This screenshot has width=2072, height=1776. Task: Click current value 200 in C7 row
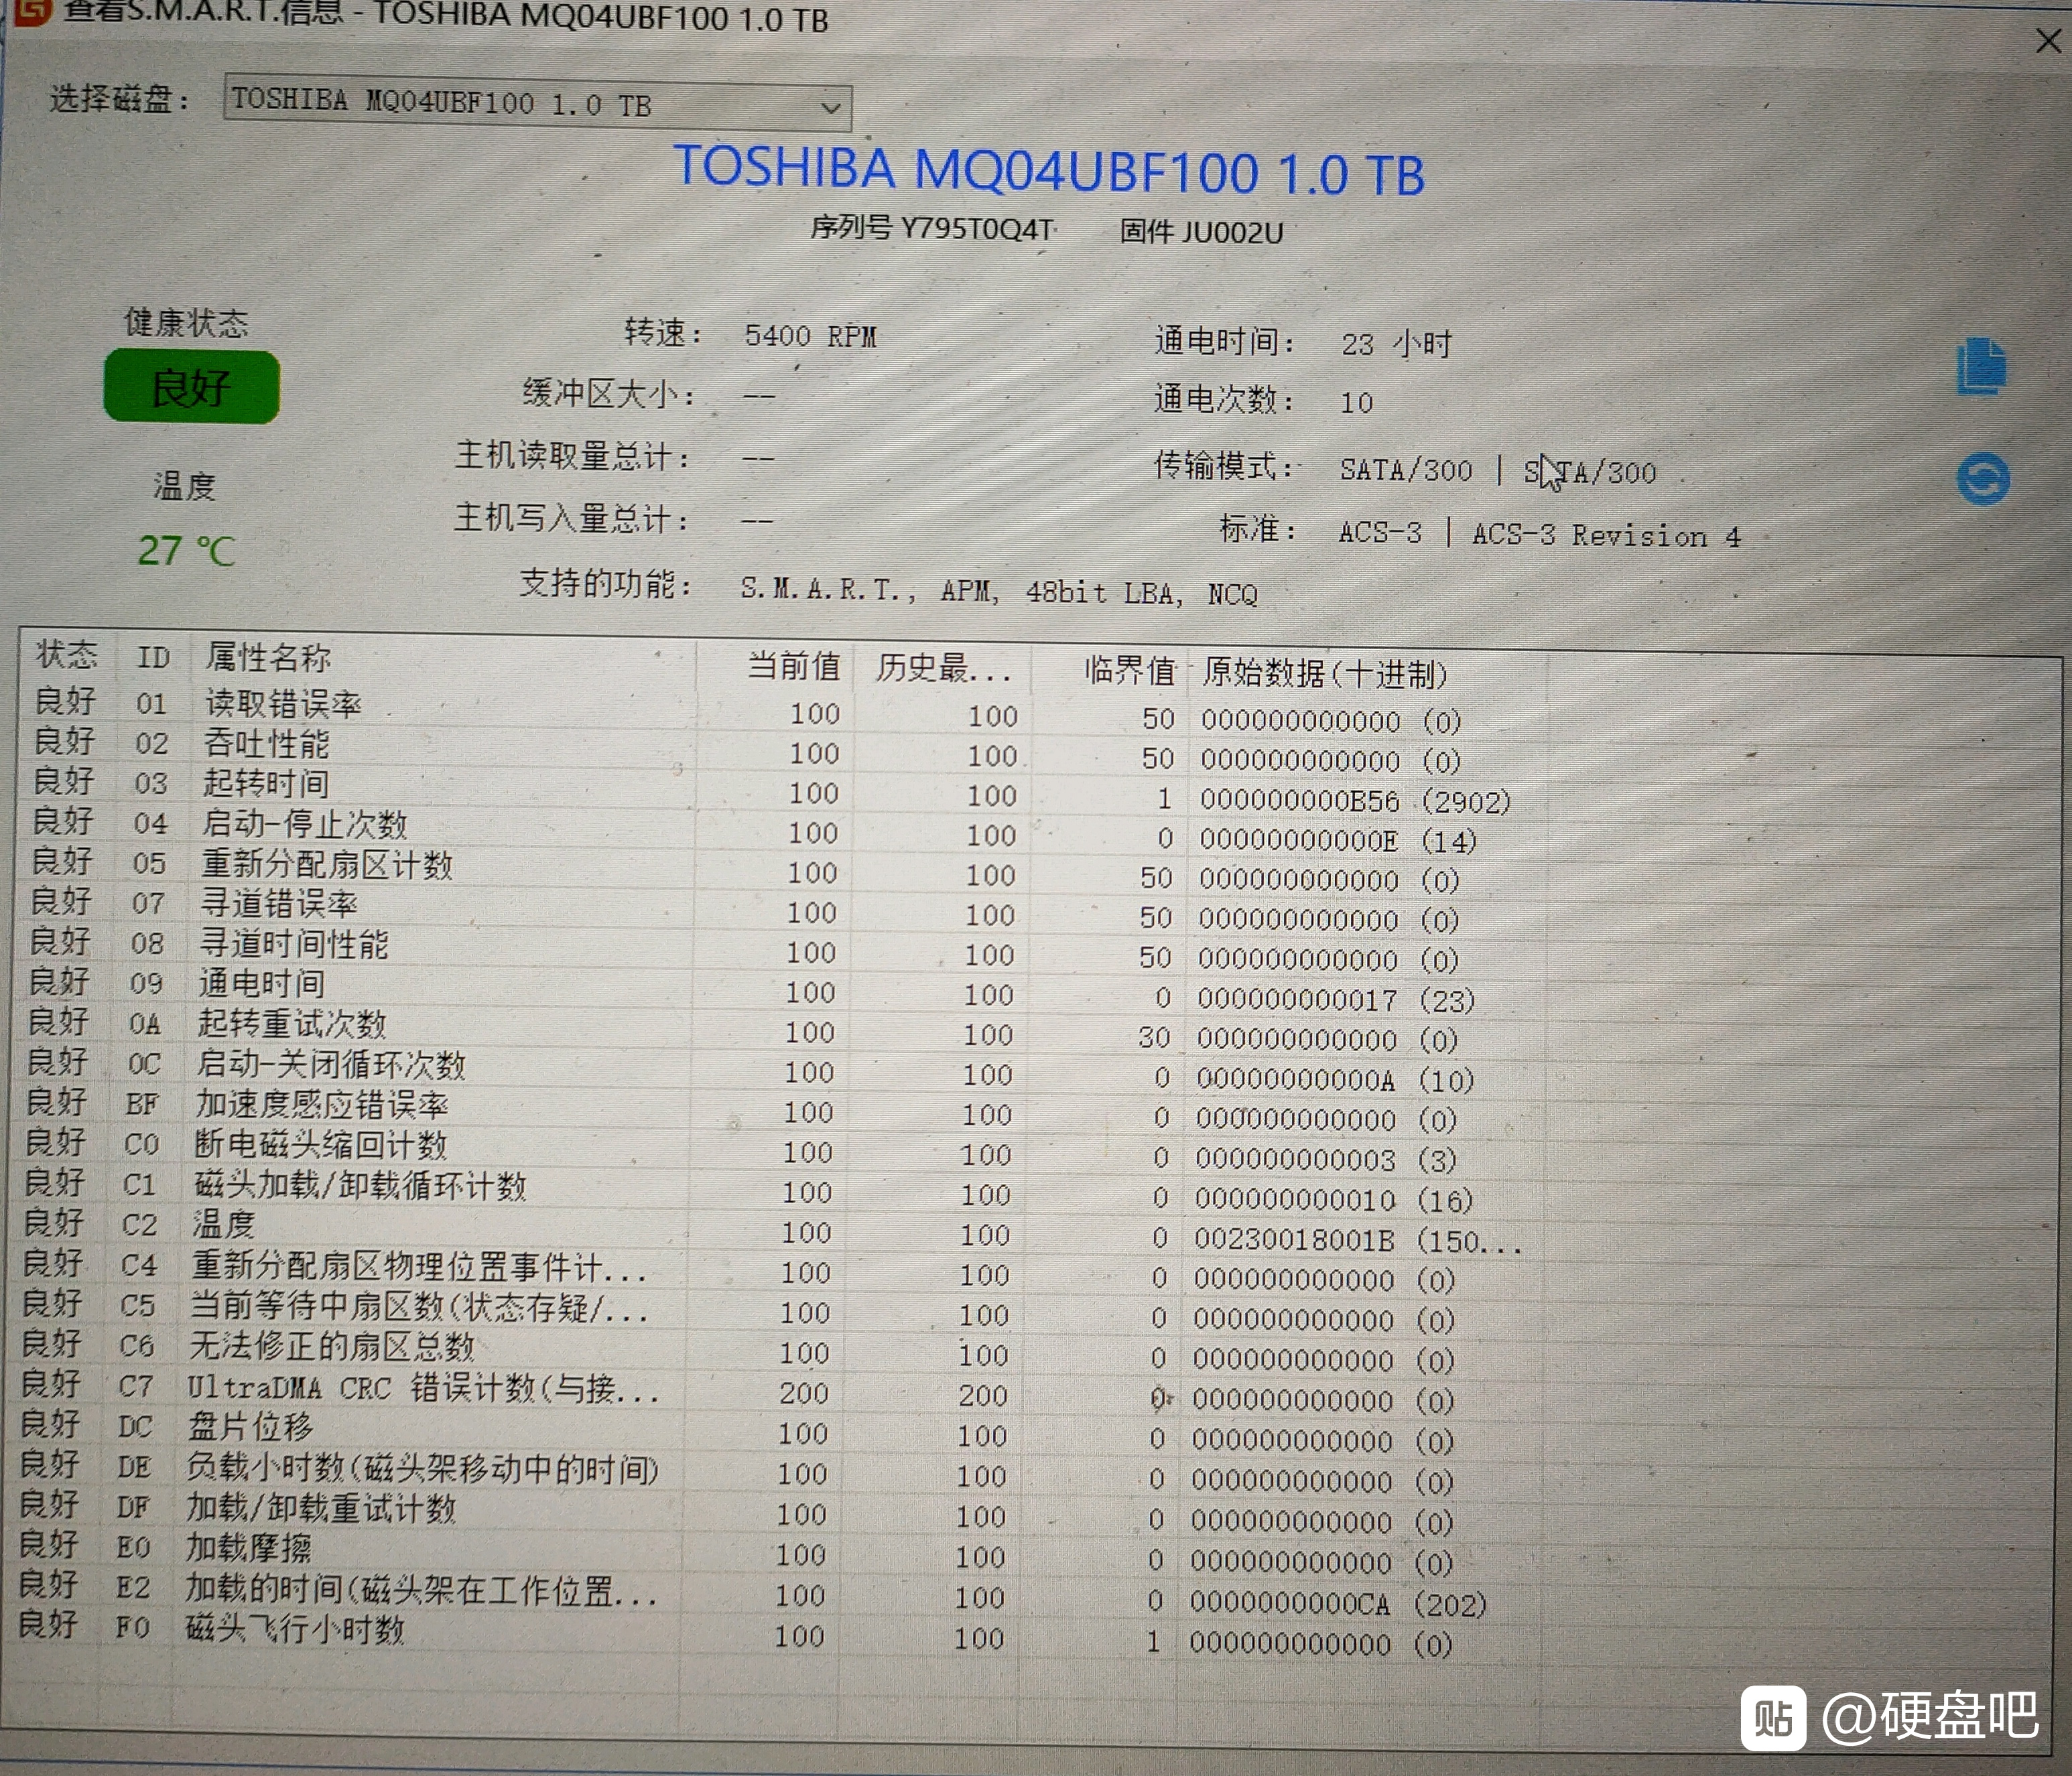click(804, 1392)
